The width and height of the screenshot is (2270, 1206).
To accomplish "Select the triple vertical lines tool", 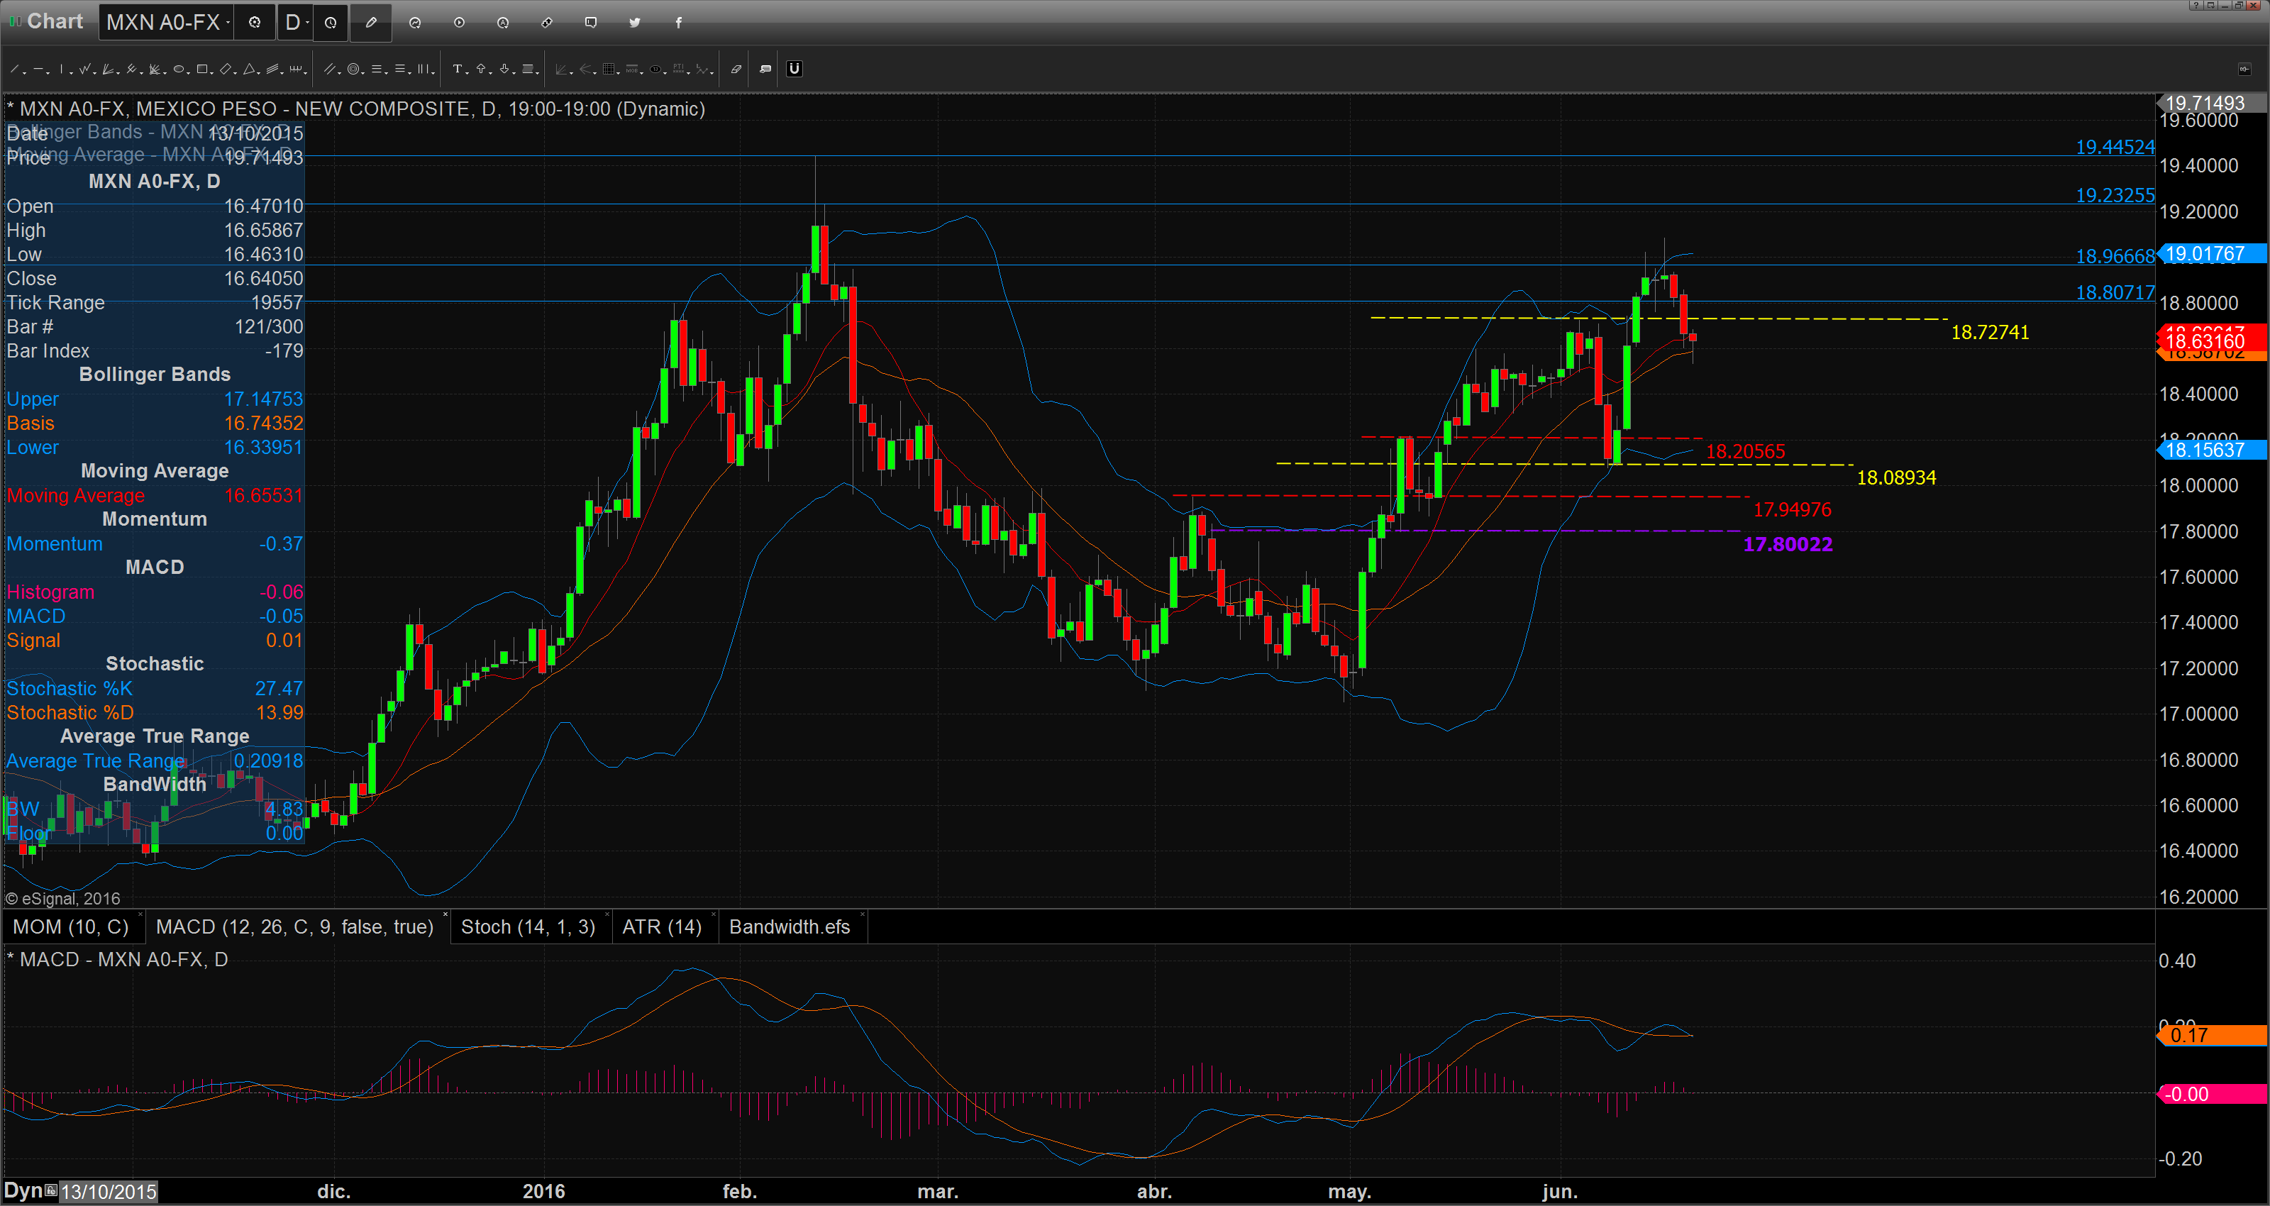I will pos(424,69).
